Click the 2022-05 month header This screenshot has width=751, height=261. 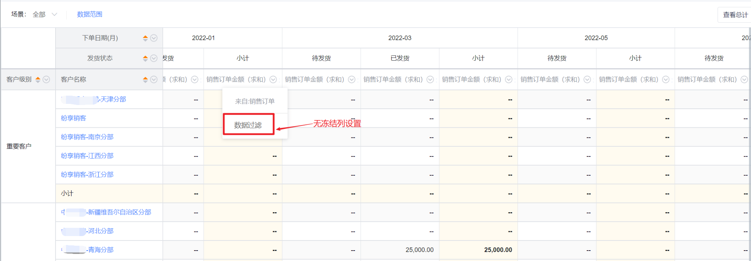coord(596,38)
